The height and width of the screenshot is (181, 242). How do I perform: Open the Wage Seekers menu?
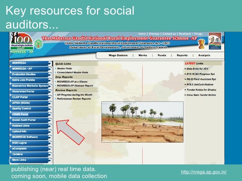[x=118, y=55]
